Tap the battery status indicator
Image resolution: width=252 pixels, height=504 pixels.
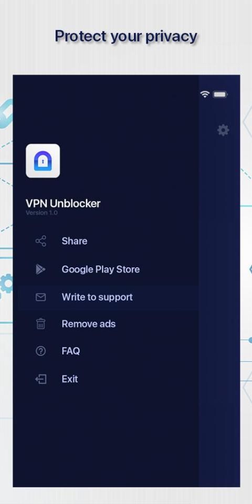pyautogui.click(x=220, y=94)
